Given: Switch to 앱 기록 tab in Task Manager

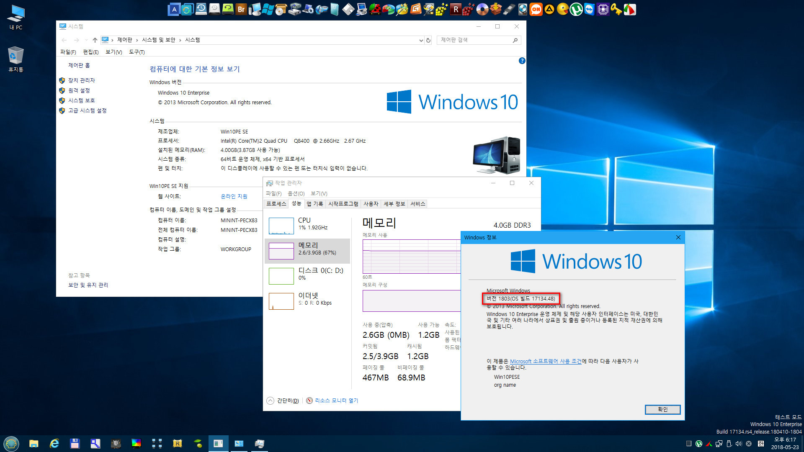Looking at the screenshot, I should (x=315, y=204).
